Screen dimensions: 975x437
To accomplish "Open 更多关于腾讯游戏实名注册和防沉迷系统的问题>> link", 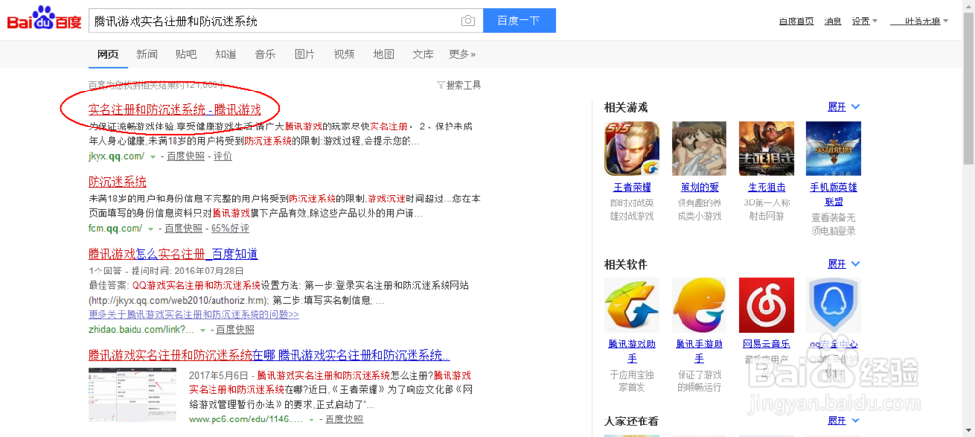I will (x=194, y=314).
